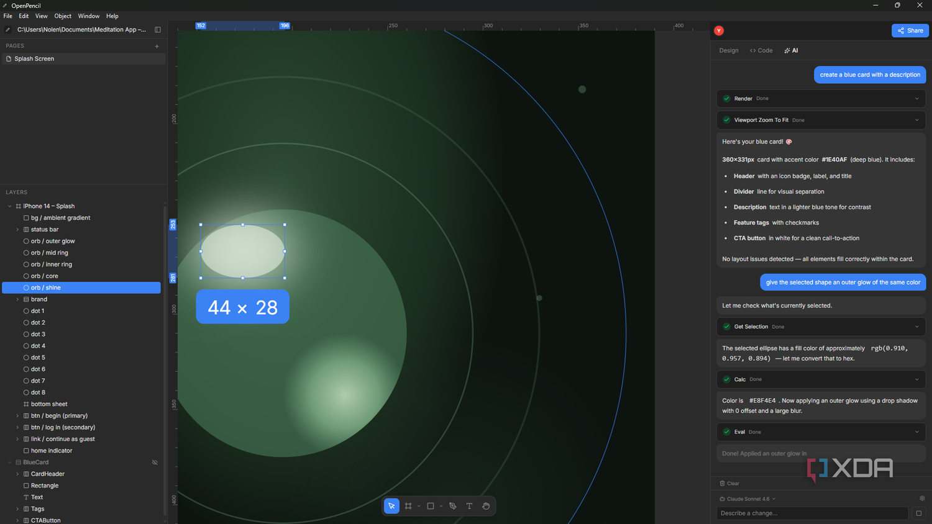The width and height of the screenshot is (932, 524).
Task: Select the Splash Screen page
Action: (x=83, y=59)
